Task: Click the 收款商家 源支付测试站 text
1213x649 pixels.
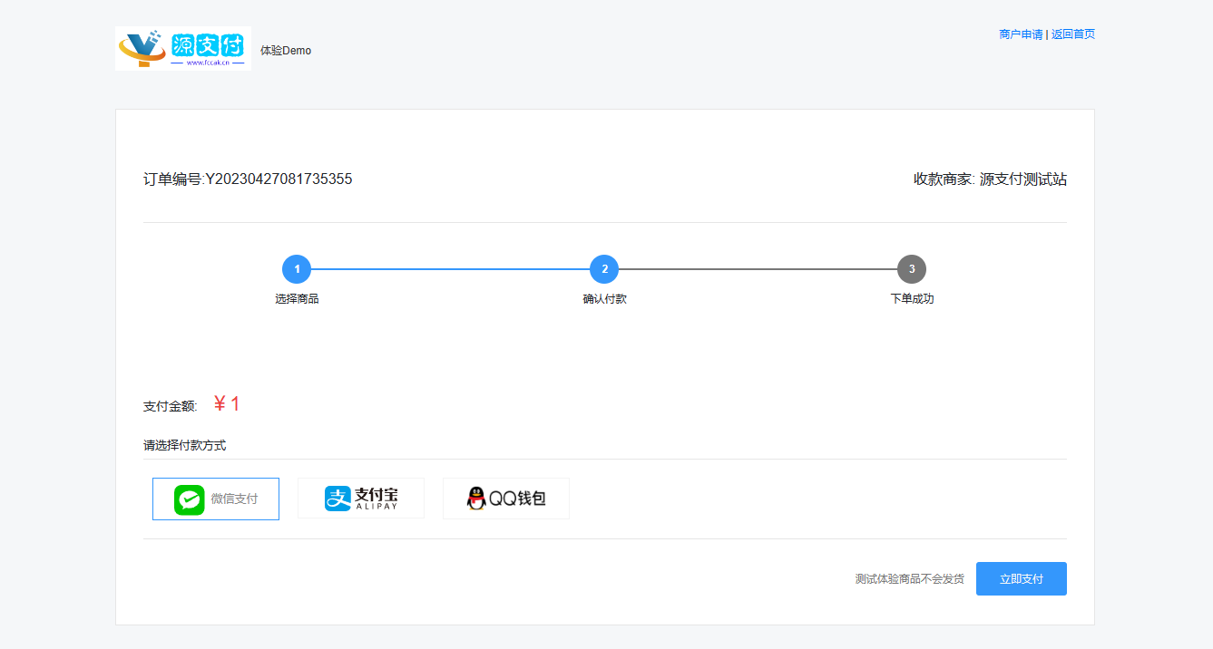Action: click(990, 179)
